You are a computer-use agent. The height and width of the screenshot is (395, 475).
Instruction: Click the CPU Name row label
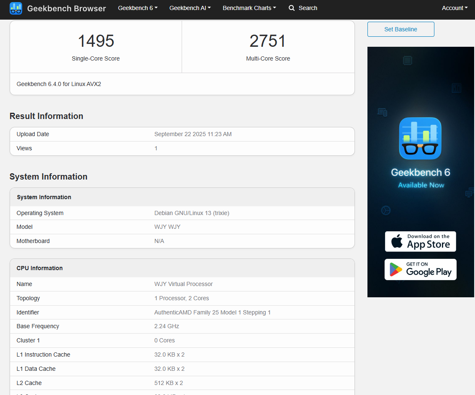pyautogui.click(x=24, y=284)
